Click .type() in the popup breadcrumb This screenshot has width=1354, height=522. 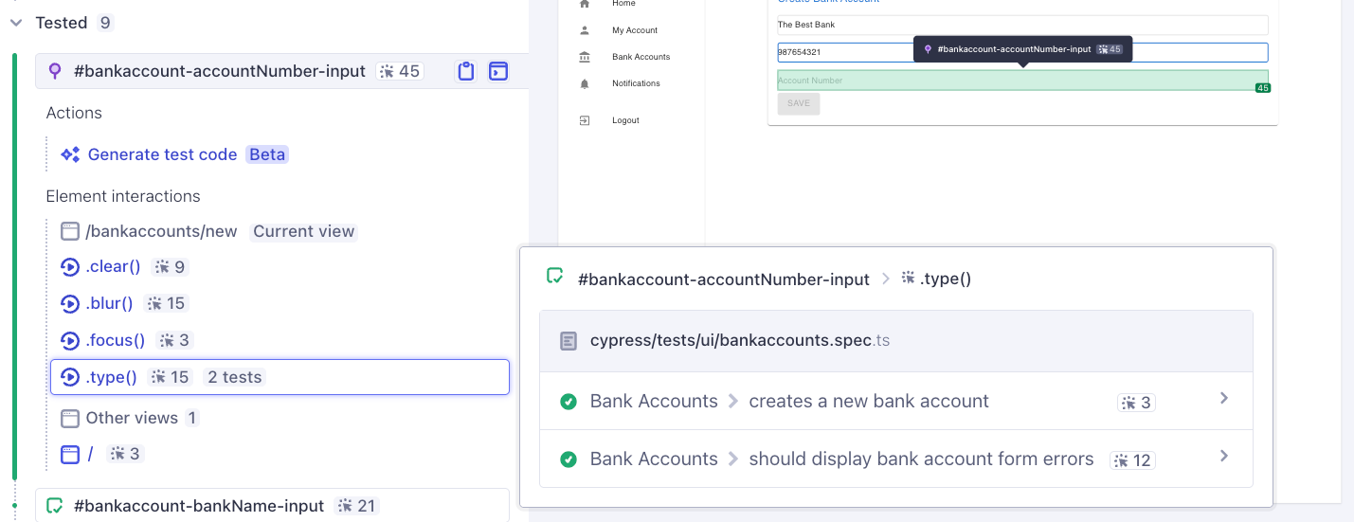tap(946, 279)
